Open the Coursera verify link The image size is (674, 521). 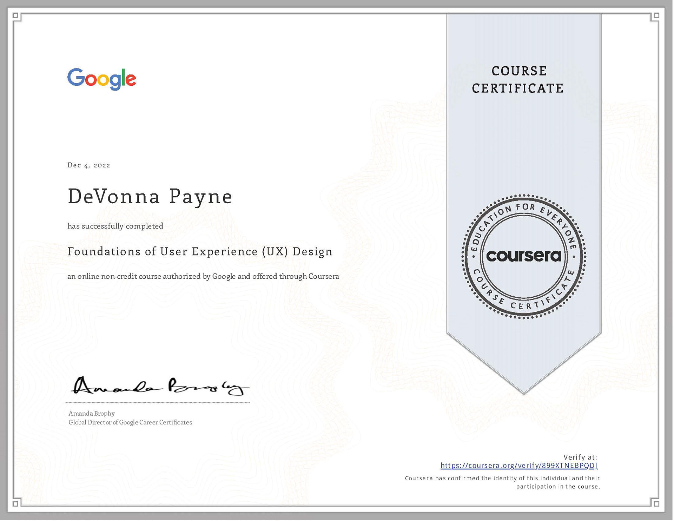[x=519, y=466]
